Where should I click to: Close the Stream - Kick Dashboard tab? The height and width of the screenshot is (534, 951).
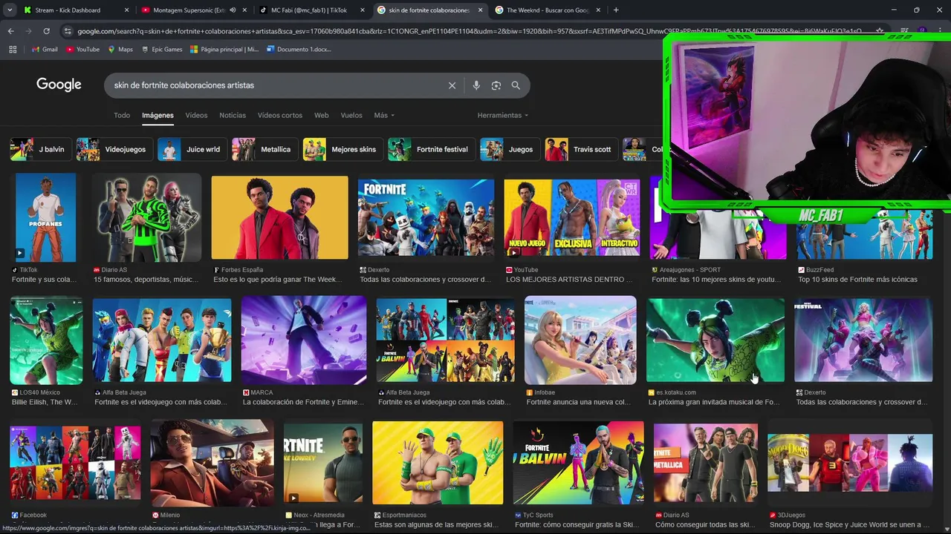click(x=127, y=10)
